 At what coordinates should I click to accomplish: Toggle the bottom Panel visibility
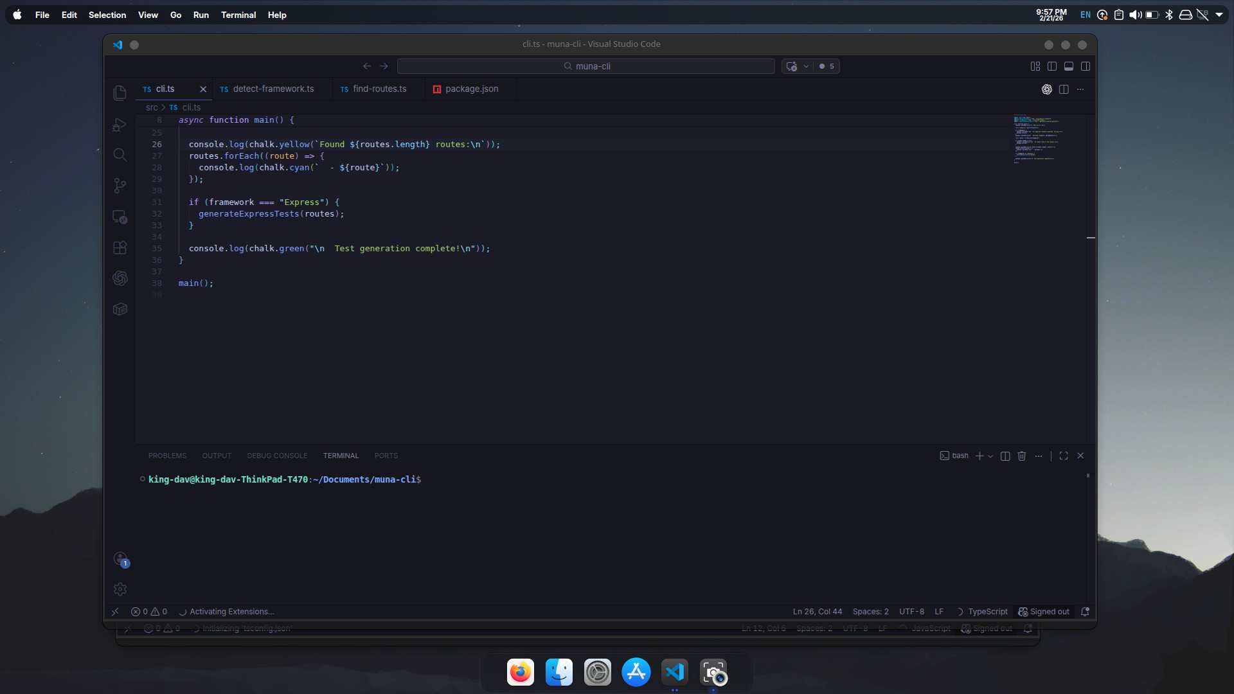tap(1069, 66)
